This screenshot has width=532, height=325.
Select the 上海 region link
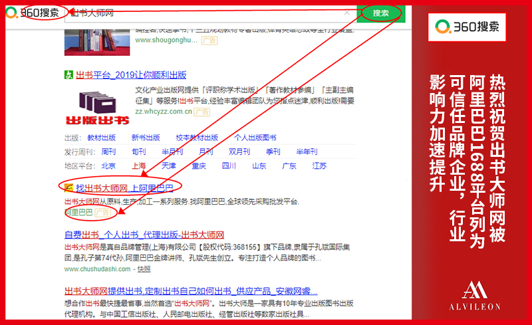[138, 165]
